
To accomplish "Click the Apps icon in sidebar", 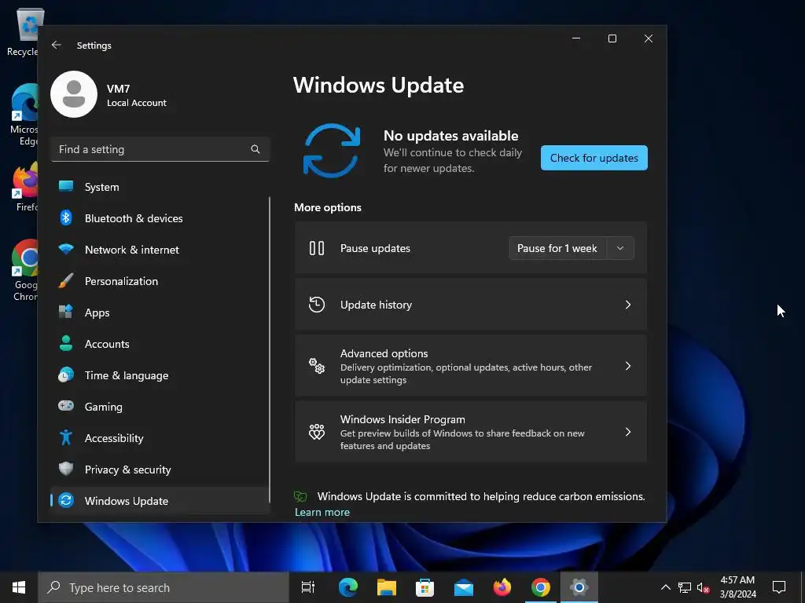I will click(x=66, y=312).
